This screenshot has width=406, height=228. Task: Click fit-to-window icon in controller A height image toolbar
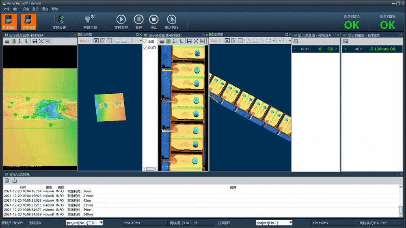pyautogui.click(x=41, y=41)
